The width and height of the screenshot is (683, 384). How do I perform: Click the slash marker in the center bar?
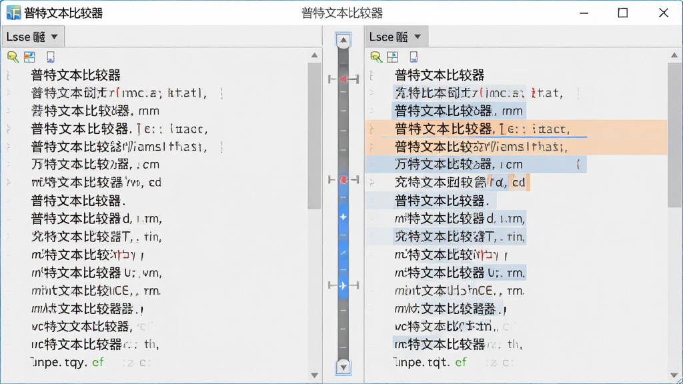click(344, 253)
